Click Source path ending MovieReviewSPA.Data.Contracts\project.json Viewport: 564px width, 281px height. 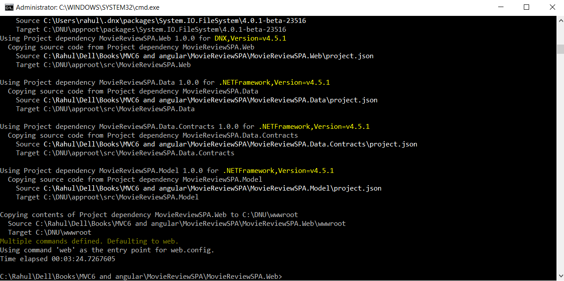pos(216,144)
